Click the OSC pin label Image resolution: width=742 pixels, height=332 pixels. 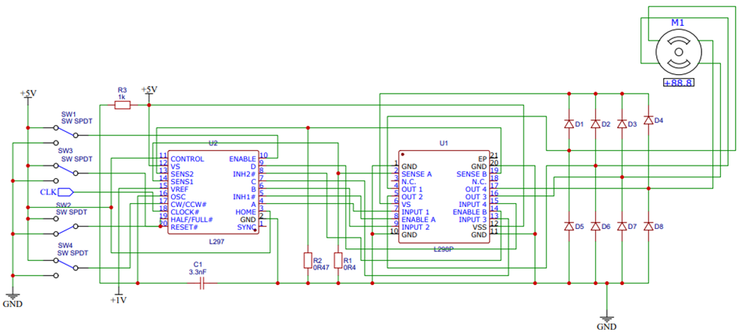click(x=178, y=197)
